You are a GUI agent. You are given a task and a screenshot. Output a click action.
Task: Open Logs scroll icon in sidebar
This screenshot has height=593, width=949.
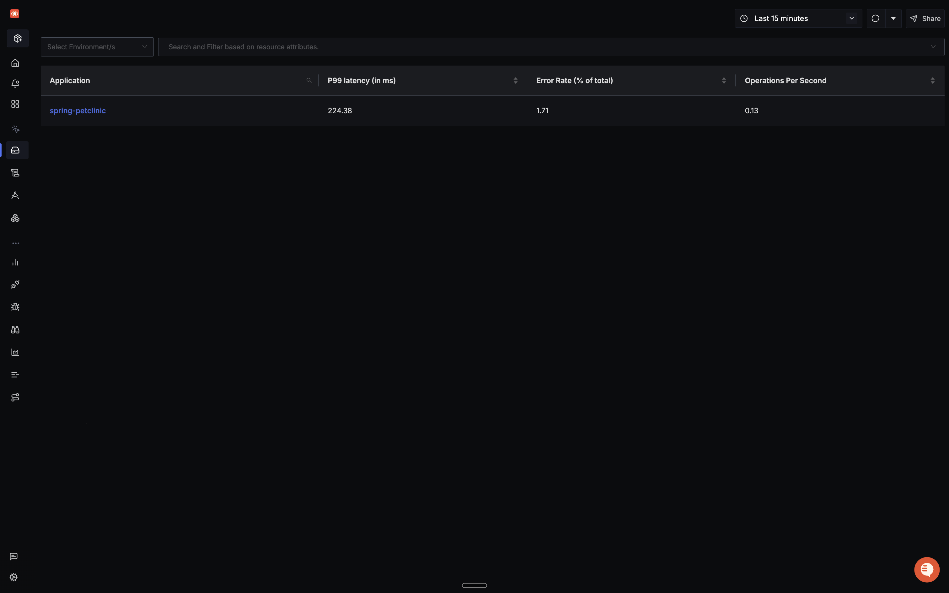click(15, 173)
